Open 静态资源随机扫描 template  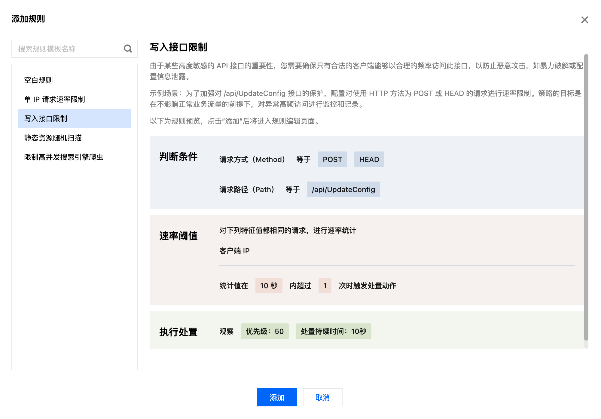53,138
